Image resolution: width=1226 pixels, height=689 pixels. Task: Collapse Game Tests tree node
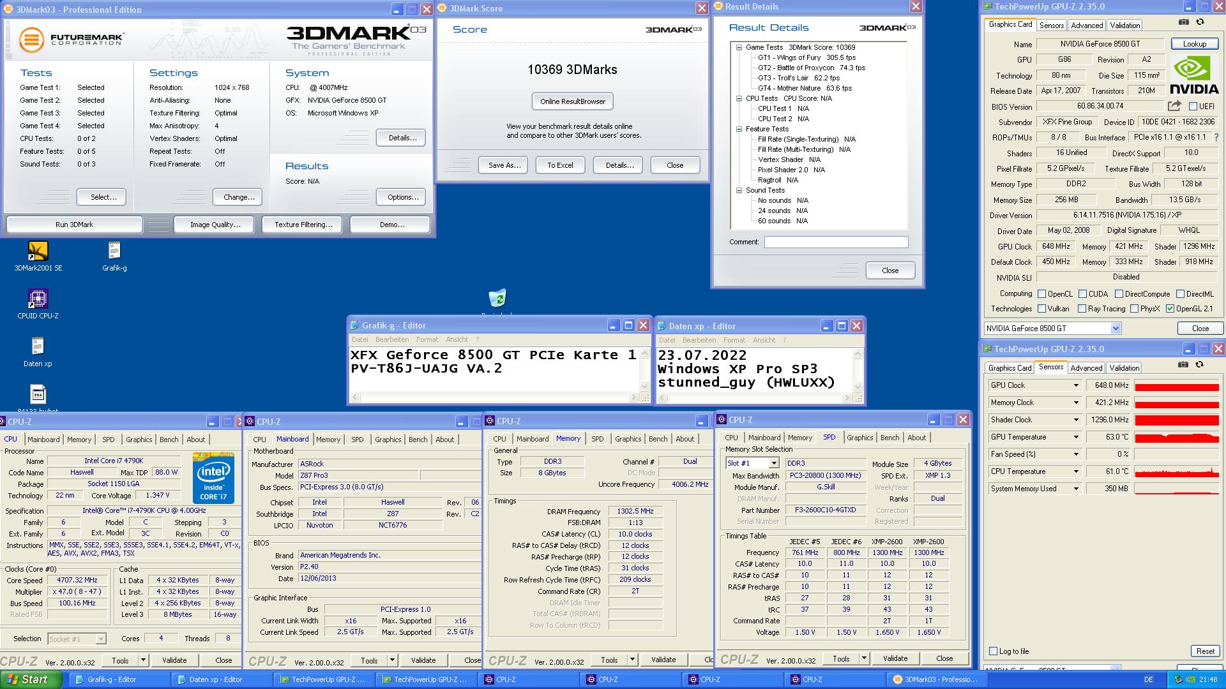739,47
